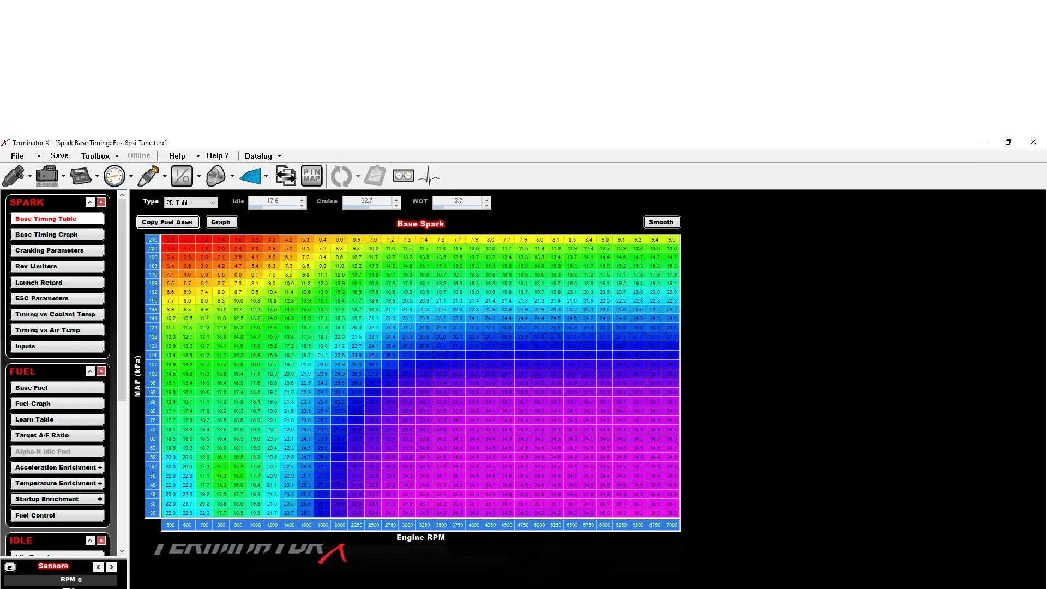Click Save in the menu bar

(x=59, y=156)
